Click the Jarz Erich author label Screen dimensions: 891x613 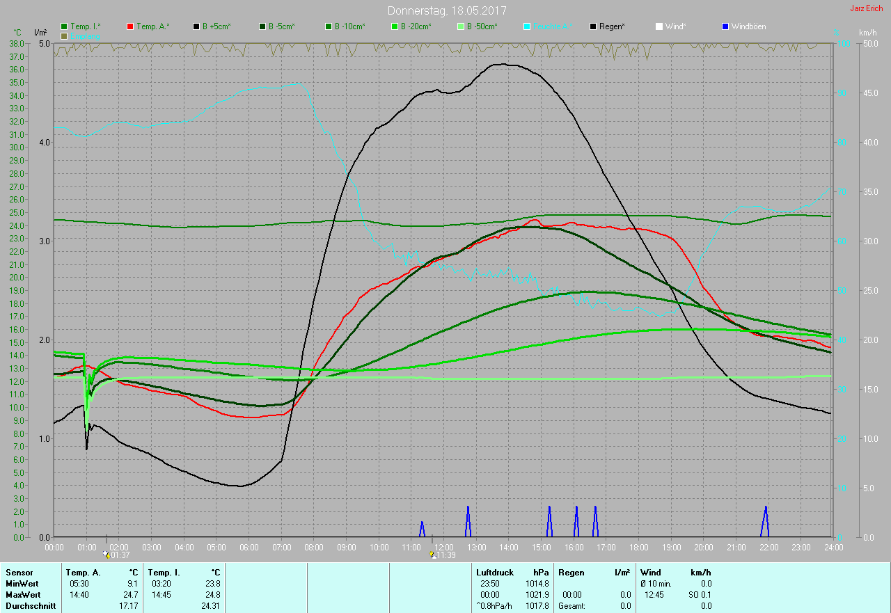tap(866, 8)
